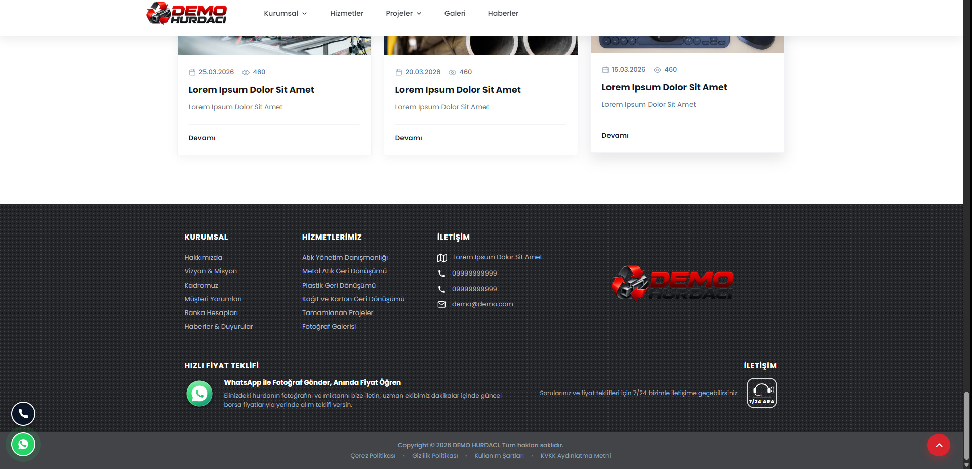
Task: Click the floating phone call icon
Action: 23,414
